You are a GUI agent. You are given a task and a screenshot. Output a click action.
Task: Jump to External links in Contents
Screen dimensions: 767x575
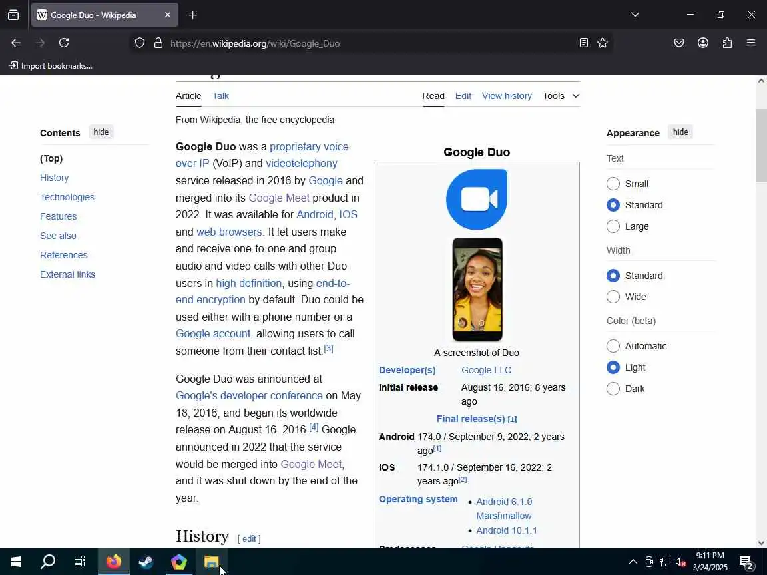pos(67,274)
